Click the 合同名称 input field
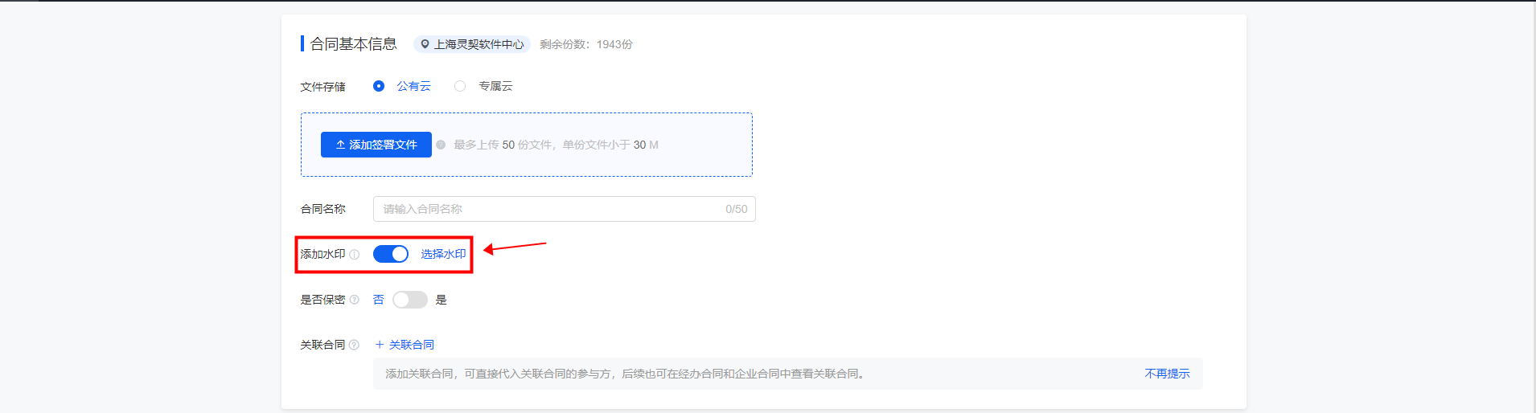 [565, 209]
